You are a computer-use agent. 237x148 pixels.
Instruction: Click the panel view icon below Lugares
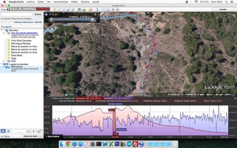tap(8, 131)
